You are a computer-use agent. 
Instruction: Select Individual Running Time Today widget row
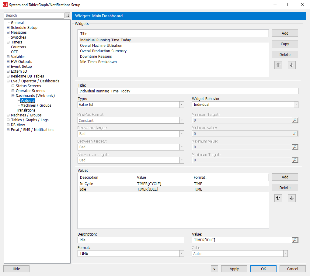click(174, 40)
